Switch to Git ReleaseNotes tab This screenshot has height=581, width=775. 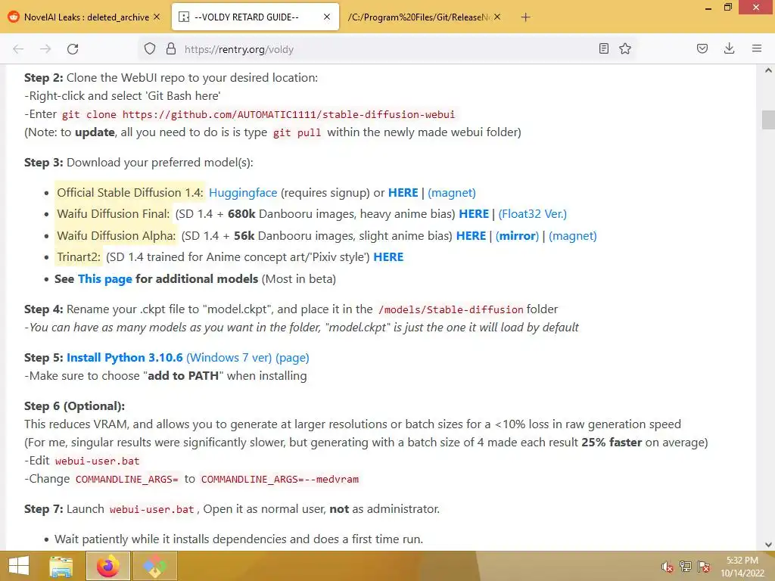[x=425, y=17]
